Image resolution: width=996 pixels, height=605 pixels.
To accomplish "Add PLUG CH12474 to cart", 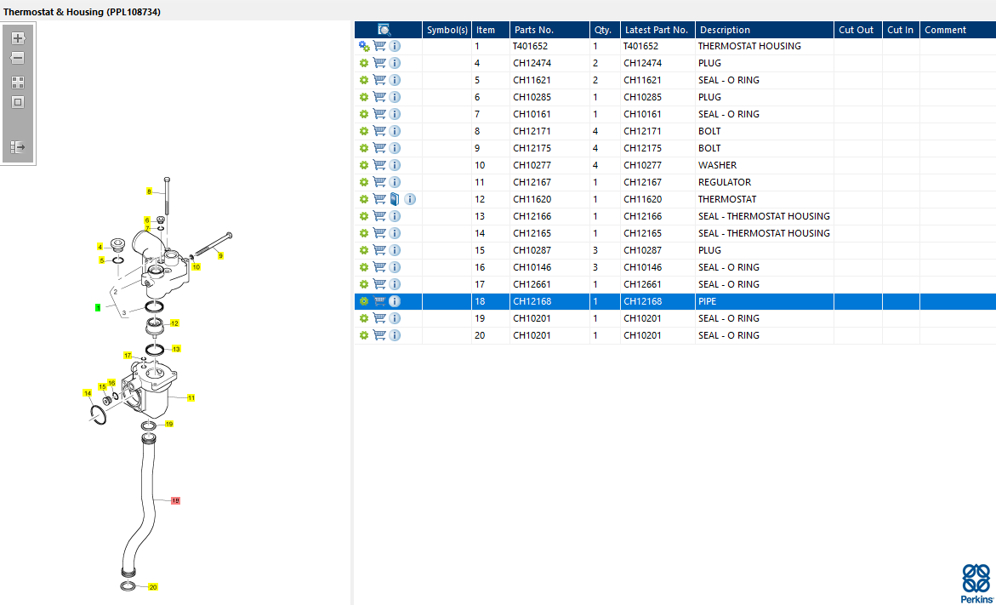I will [379, 63].
